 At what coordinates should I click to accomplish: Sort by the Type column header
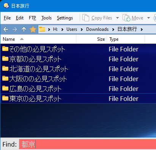126,39
